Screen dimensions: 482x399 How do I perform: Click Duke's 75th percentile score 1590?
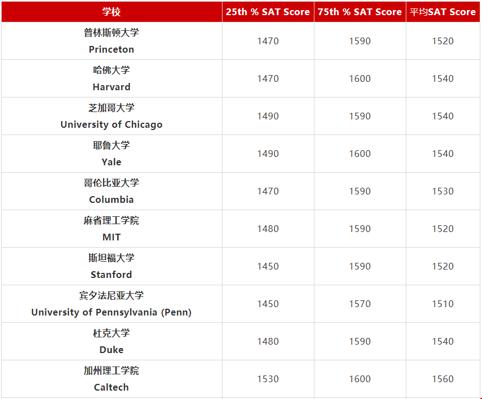pyautogui.click(x=360, y=341)
